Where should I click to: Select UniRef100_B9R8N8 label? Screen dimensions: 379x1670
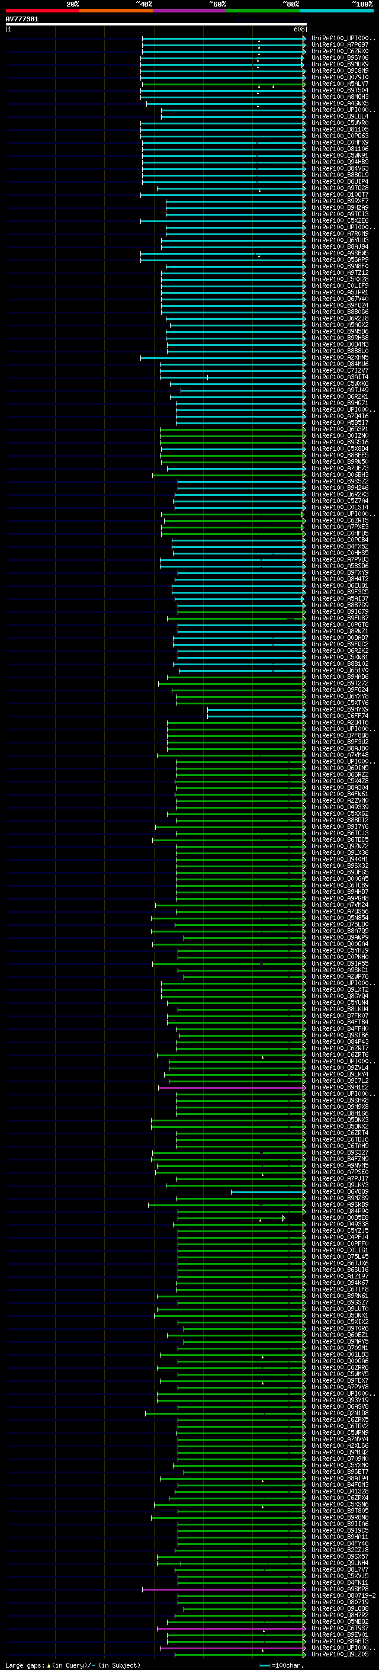(x=340, y=1517)
